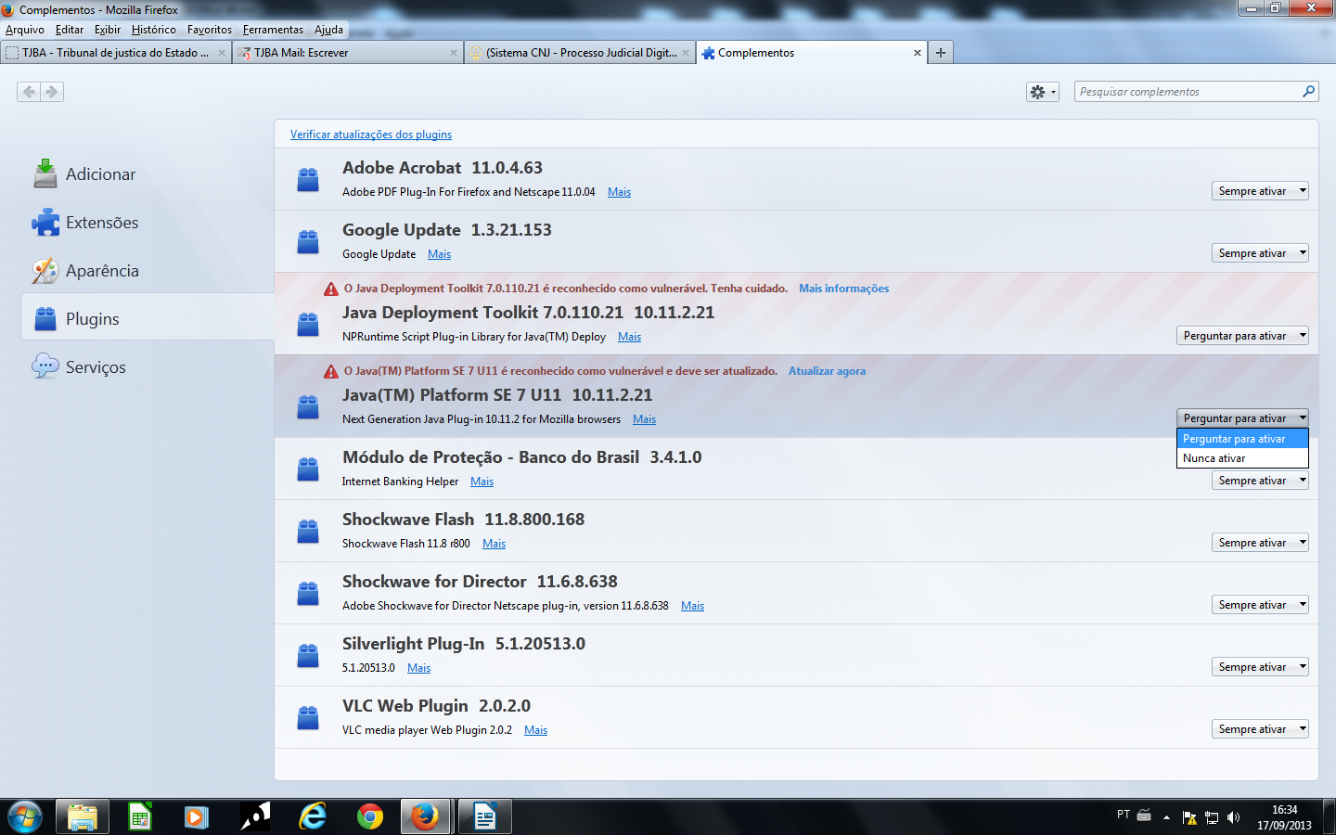Close the Complementos tab

point(918,53)
